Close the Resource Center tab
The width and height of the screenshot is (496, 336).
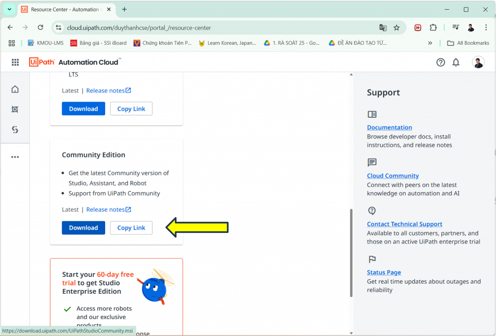pyautogui.click(x=109, y=10)
